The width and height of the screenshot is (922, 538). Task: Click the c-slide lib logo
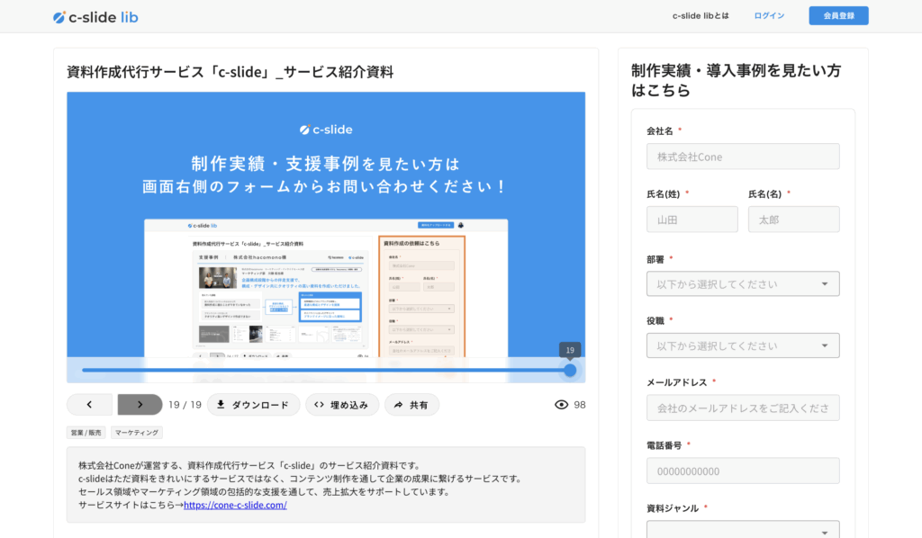coord(95,16)
